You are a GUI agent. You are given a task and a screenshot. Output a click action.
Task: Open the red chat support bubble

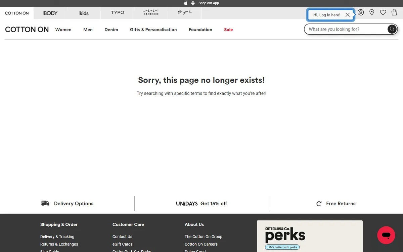click(x=386, y=235)
